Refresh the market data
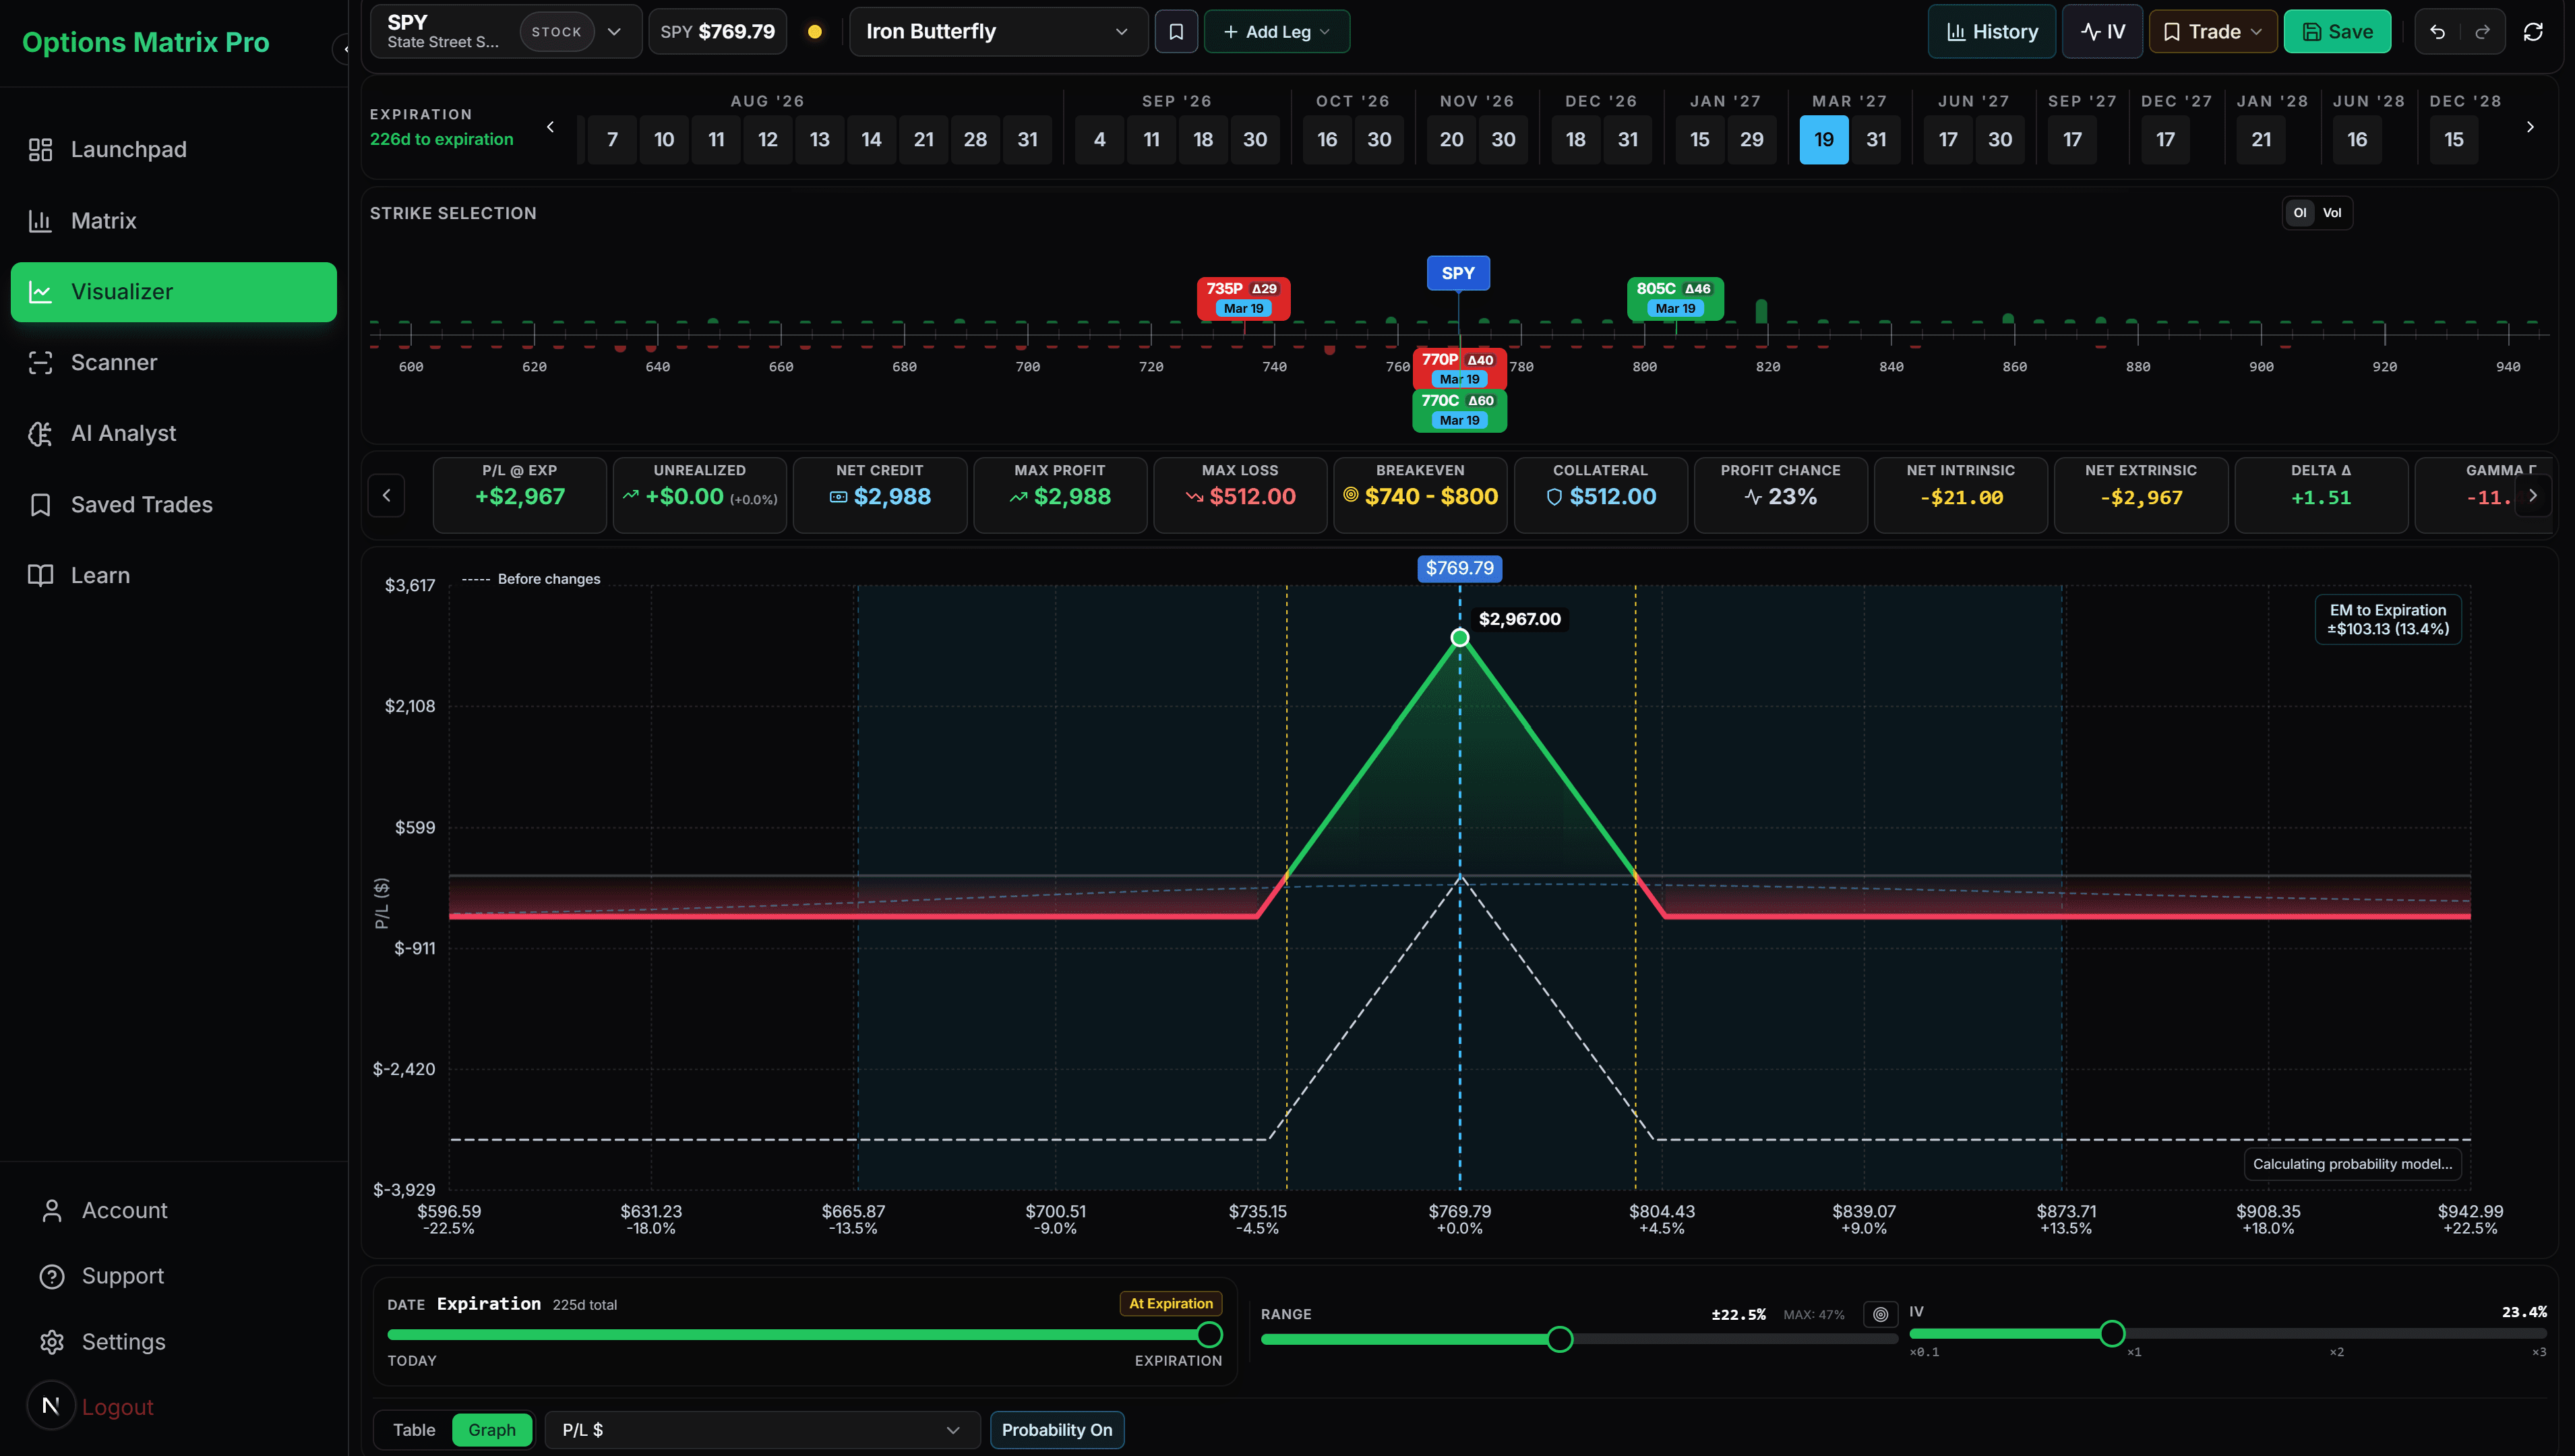 tap(2533, 32)
